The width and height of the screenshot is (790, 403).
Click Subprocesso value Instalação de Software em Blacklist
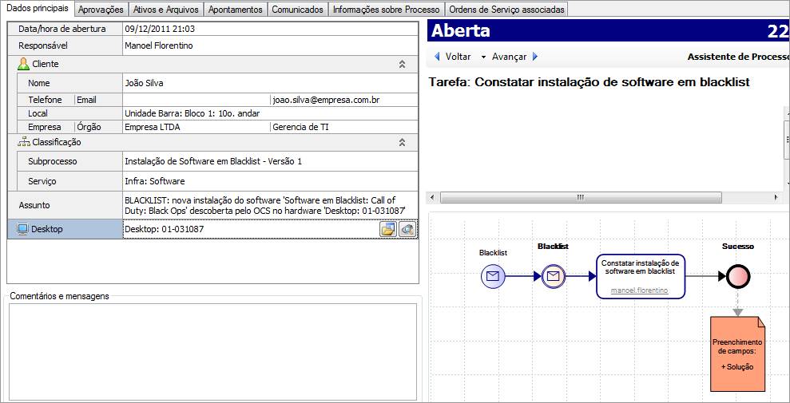tap(212, 162)
